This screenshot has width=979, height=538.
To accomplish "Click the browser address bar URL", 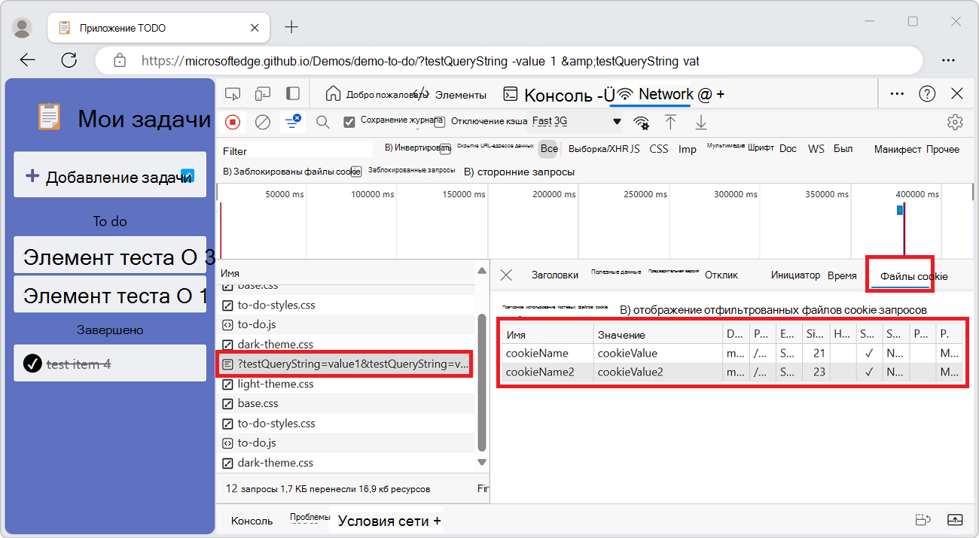I will (x=420, y=61).
